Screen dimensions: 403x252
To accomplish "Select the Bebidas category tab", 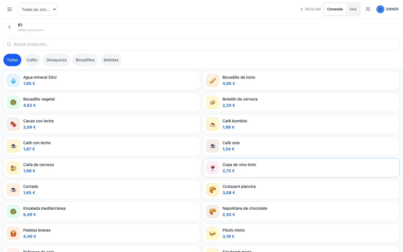I will (111, 60).
